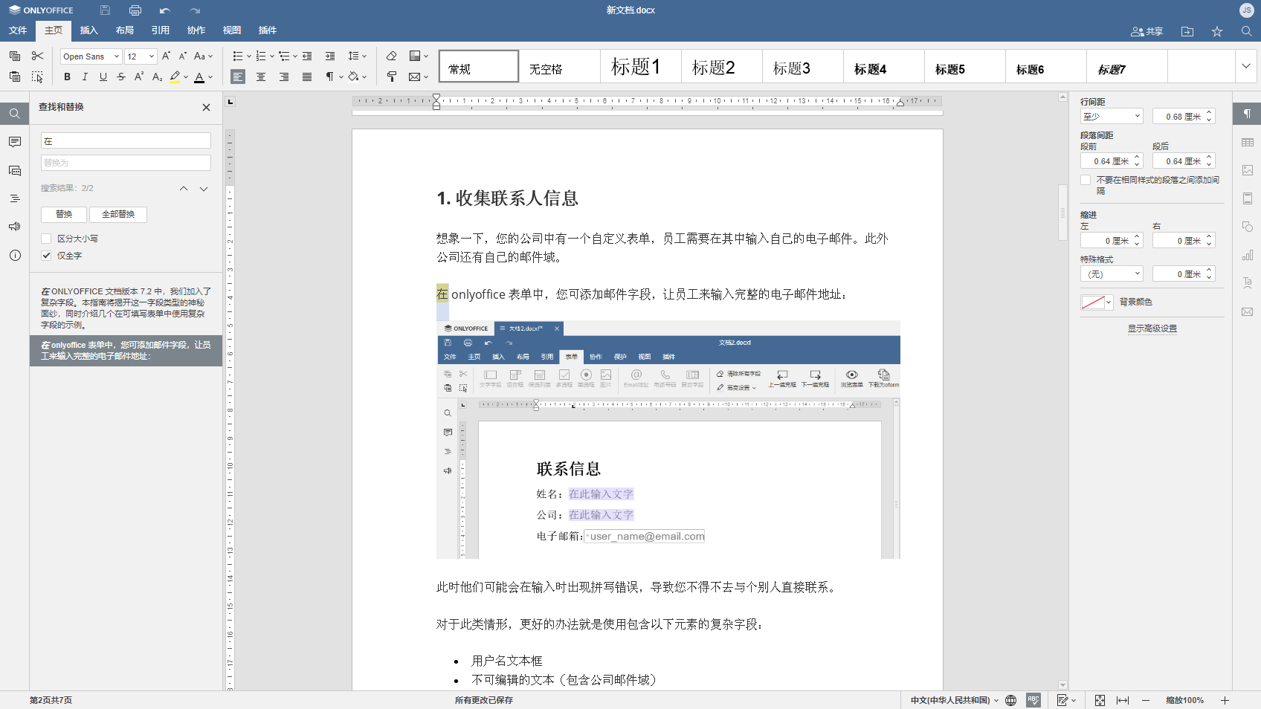Click the 全部替换 button
Screen dimensions: 1261x709
[x=118, y=214]
